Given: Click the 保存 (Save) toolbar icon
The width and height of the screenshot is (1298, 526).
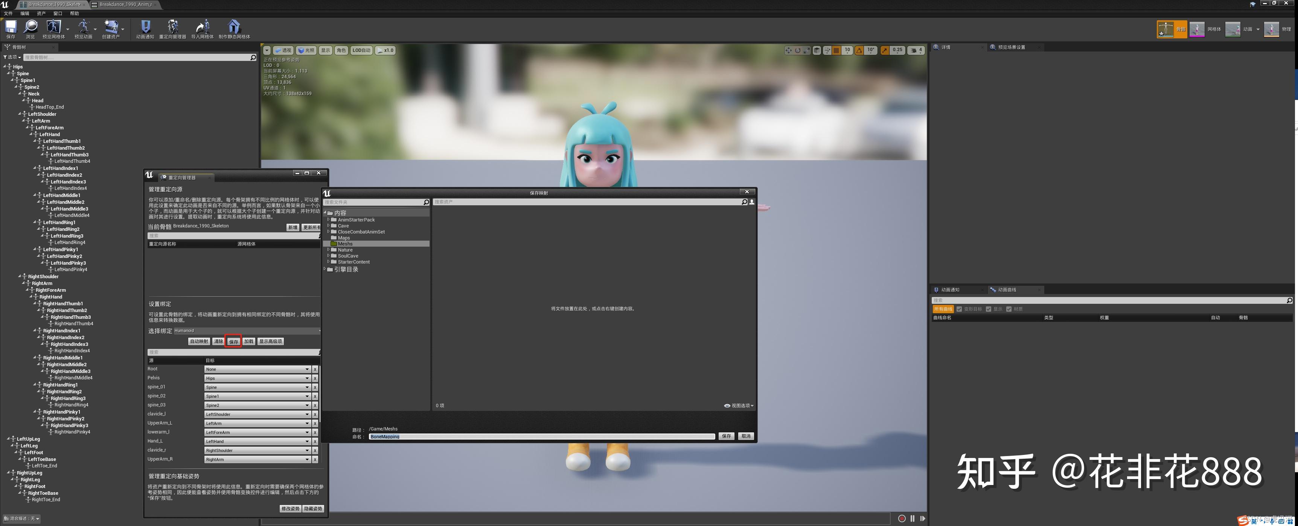Looking at the screenshot, I should tap(11, 27).
